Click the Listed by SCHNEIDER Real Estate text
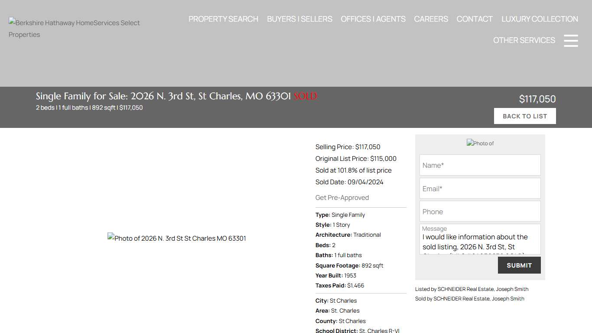 click(472, 289)
